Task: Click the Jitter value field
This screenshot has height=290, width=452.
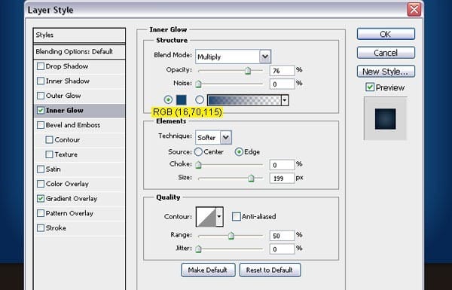Action: [282, 249]
